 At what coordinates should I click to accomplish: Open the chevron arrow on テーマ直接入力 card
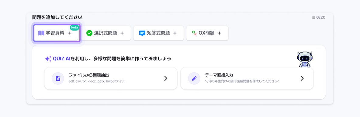[x=302, y=78]
